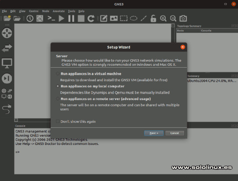Image resolution: width=238 pixels, height=181 pixels.
Task: Click the Cancel button in Setup Wizard
Action: (x=175, y=133)
